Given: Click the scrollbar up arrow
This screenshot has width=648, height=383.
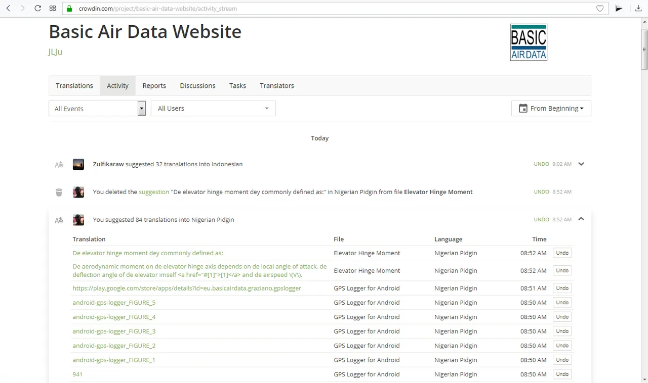Looking at the screenshot, I should point(644,22).
